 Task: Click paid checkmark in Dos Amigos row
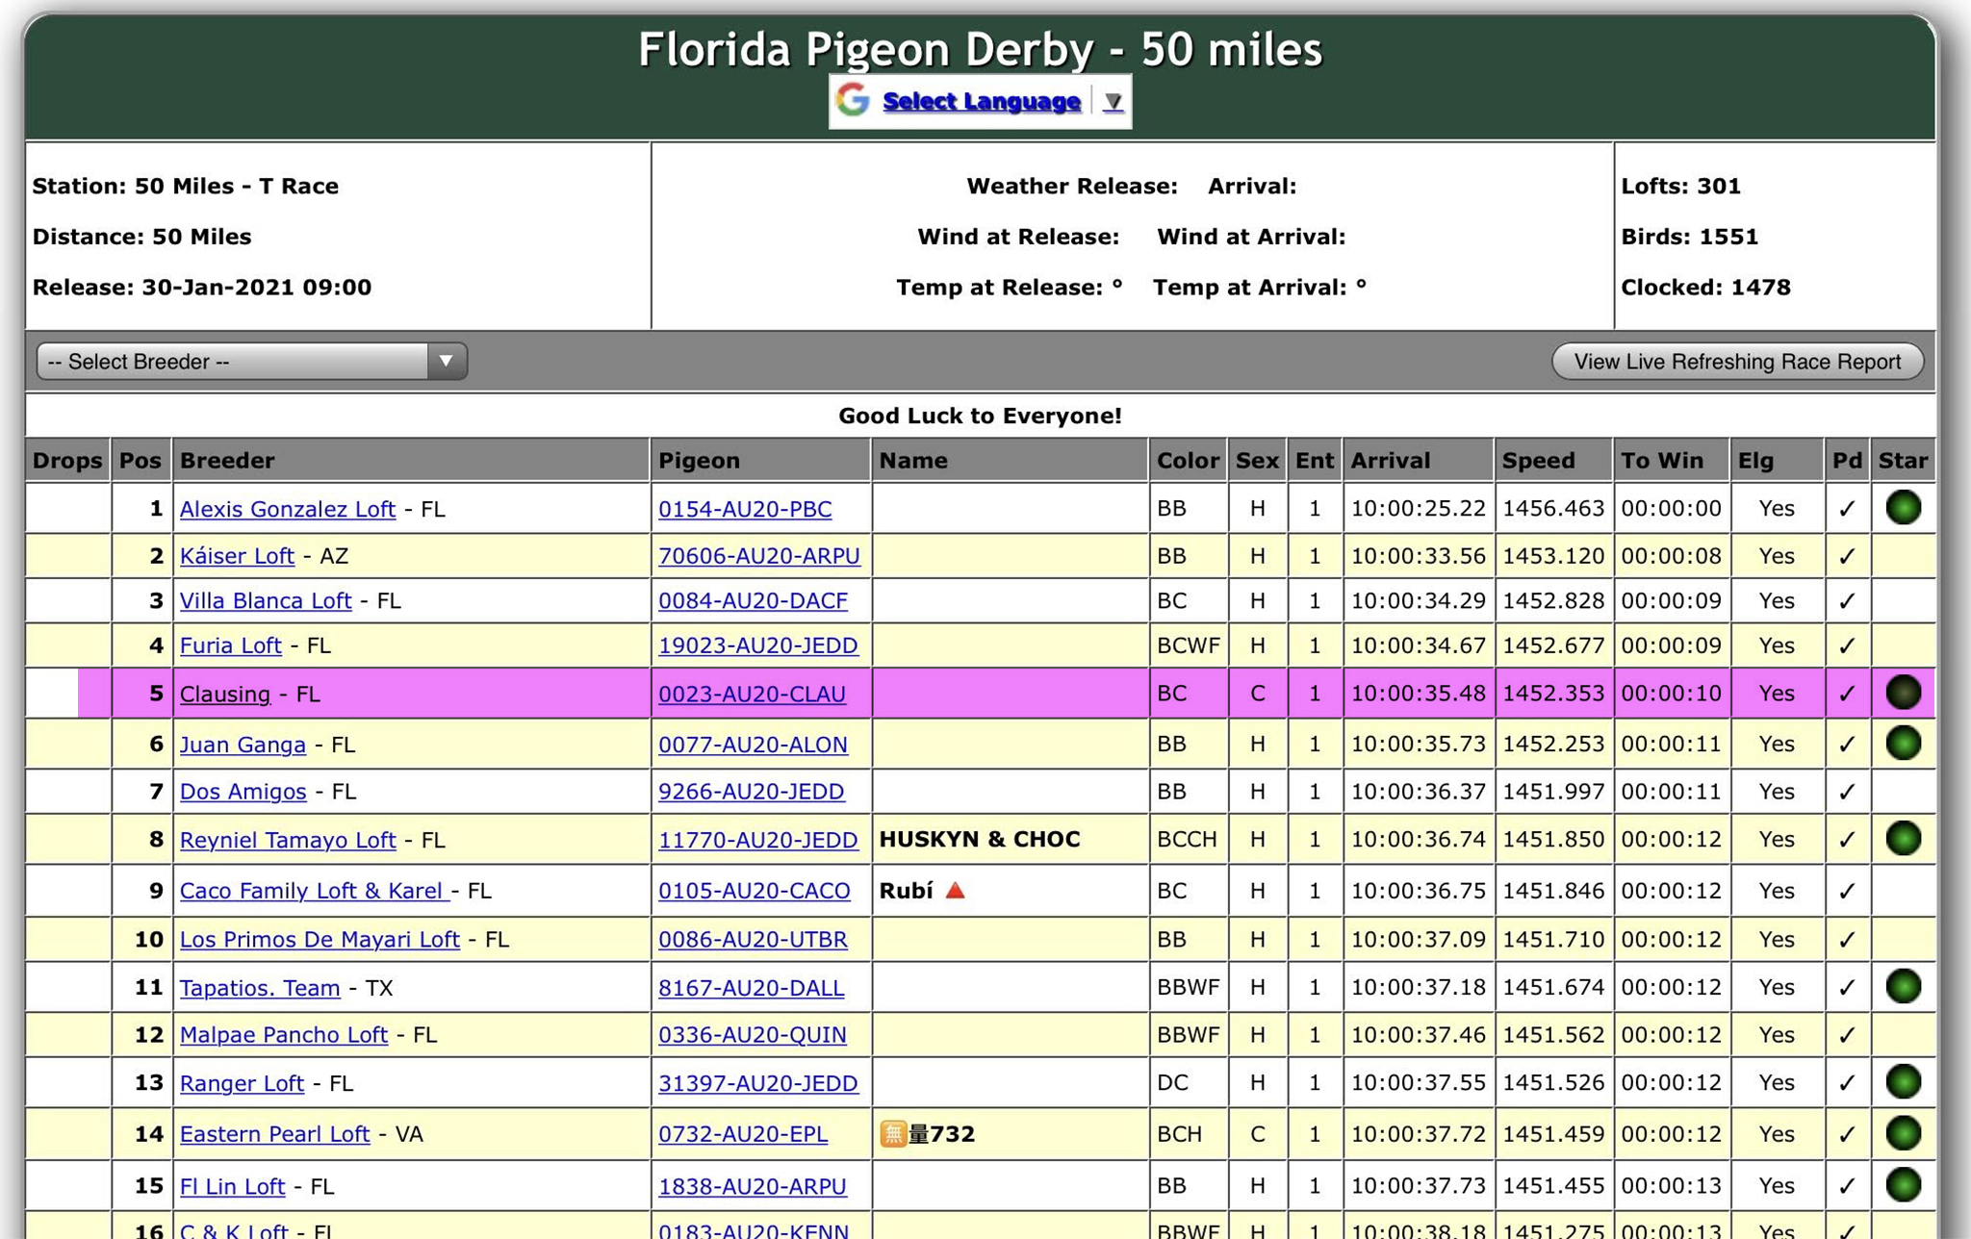click(1846, 792)
